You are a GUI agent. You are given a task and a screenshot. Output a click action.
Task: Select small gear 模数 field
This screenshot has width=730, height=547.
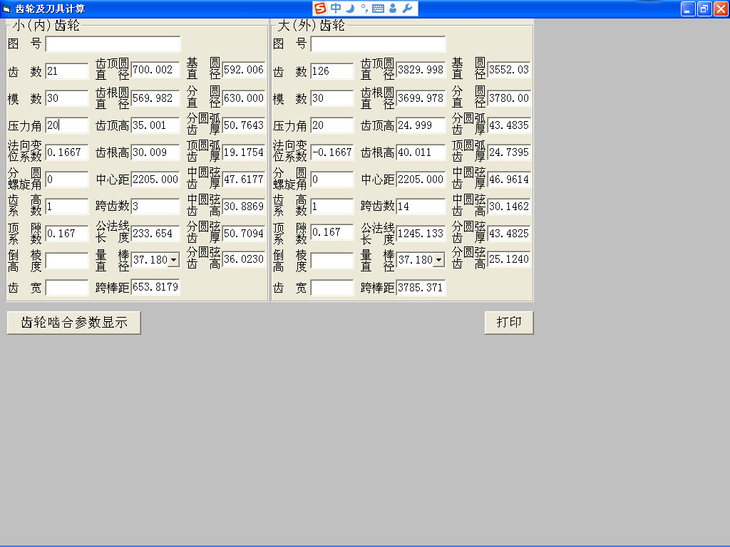(x=66, y=98)
